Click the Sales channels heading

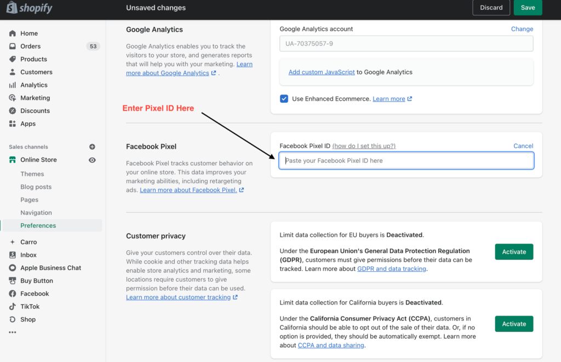28,147
